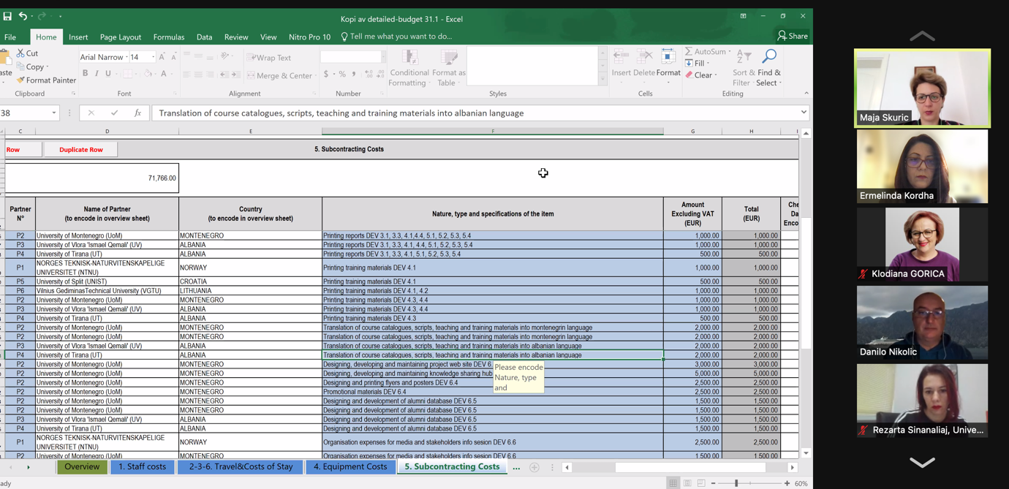The width and height of the screenshot is (1009, 489).
Task: Open the font size 14 dropdown
Action: click(x=153, y=57)
